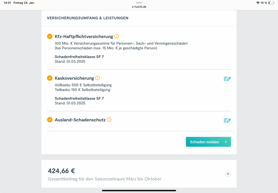
Task: Open info icon next to Kfz-Haftpflichtversicherung
Action: pos(116,36)
